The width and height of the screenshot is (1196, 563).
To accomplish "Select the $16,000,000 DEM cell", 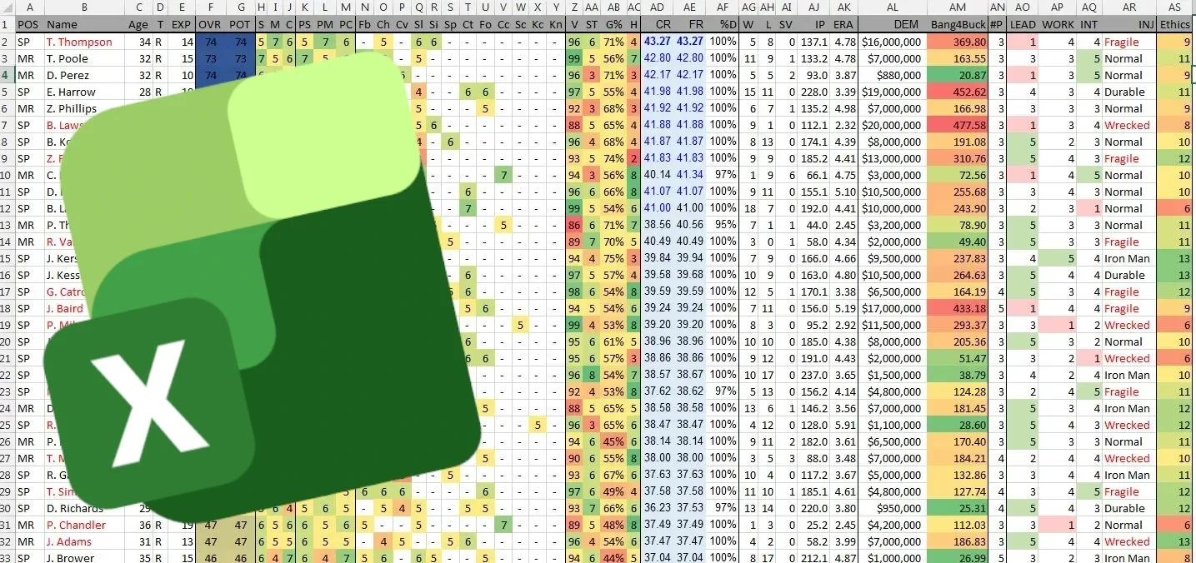I will pos(893,42).
